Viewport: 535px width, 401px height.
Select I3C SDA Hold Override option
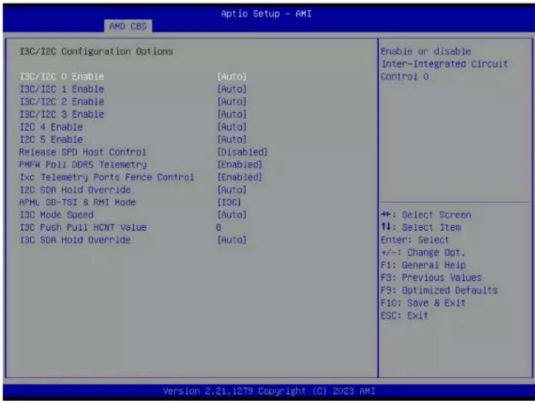click(x=75, y=240)
